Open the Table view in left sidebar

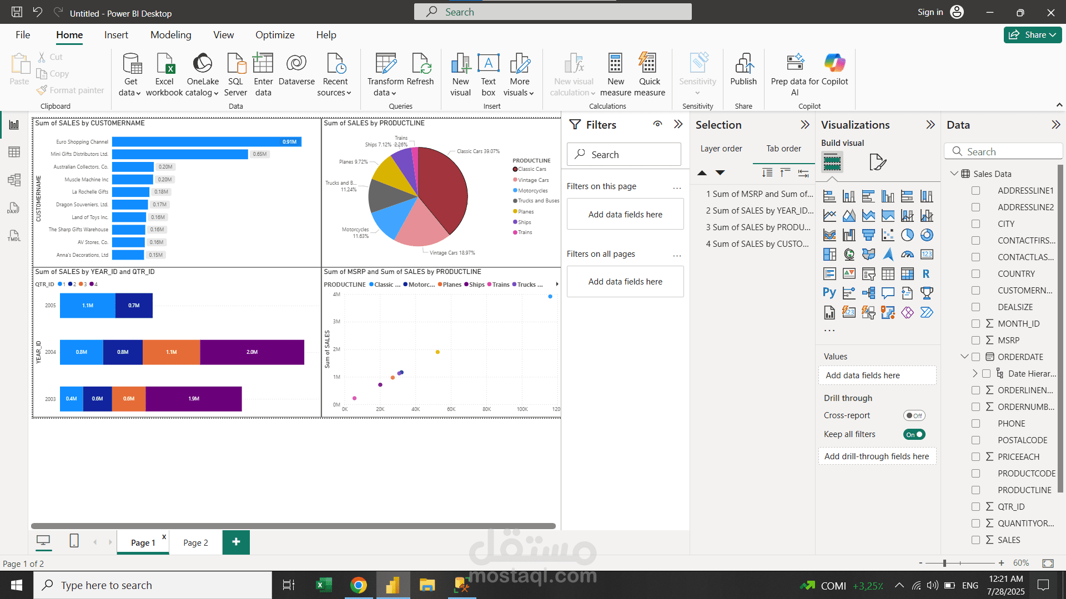pyautogui.click(x=14, y=152)
